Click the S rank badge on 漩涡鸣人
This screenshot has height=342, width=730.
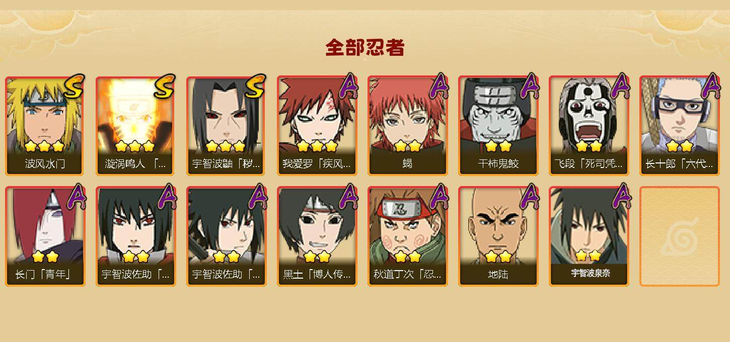pyautogui.click(x=165, y=87)
